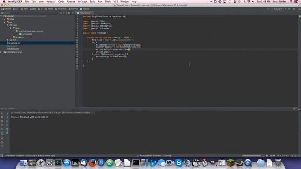The width and height of the screenshot is (301, 169).
Task: Open the Tutorial run configuration dropdown
Action: (x=277, y=9)
